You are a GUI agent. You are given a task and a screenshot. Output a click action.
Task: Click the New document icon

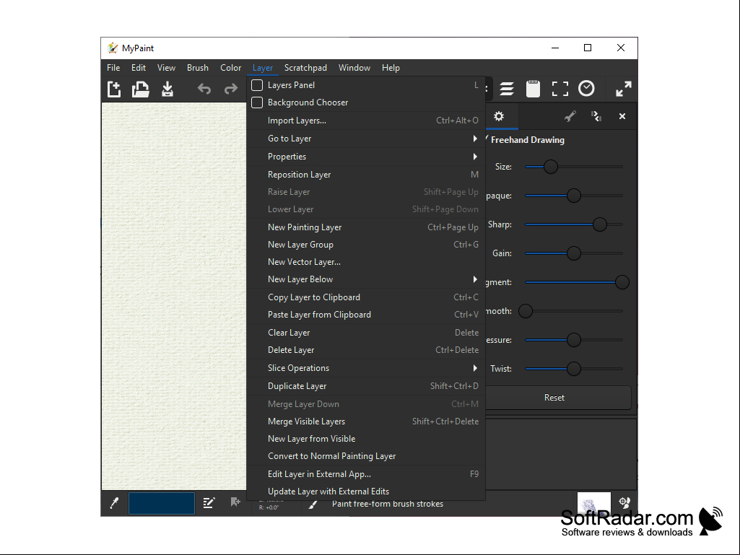114,89
